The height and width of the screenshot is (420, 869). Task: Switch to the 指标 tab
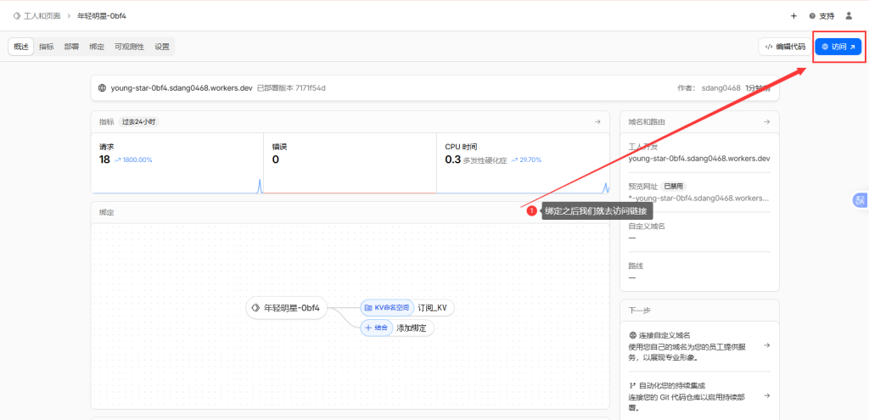[x=47, y=47]
